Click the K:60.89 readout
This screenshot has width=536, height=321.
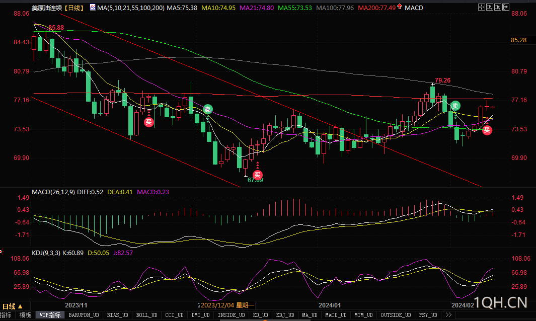click(x=73, y=253)
